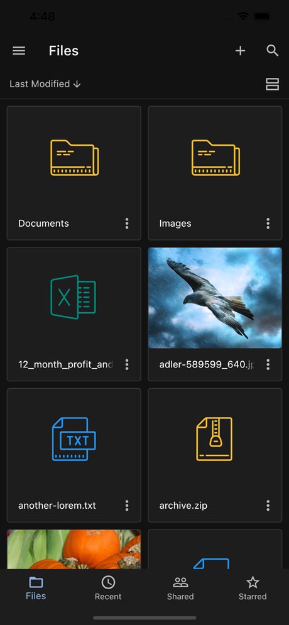Open the Documents folder

pos(74,173)
